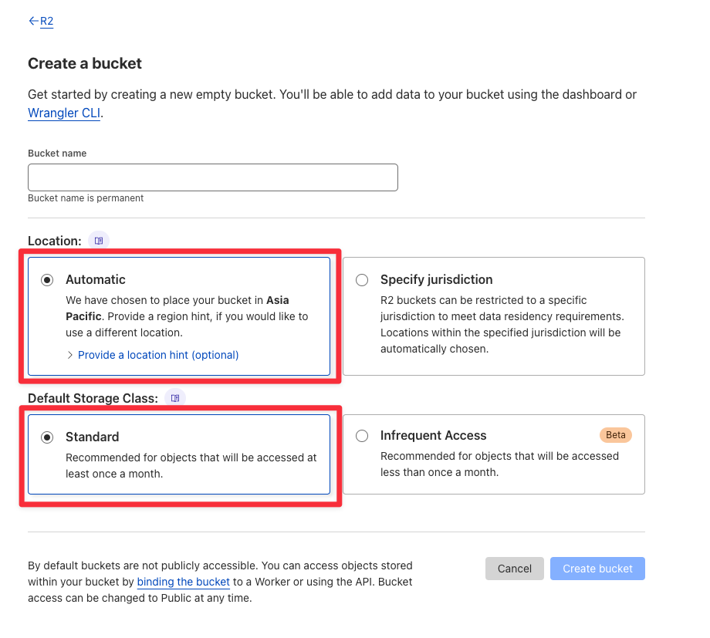Choose the Infrequent Access radio button
Image resolution: width=710 pixels, height=638 pixels.
point(362,436)
